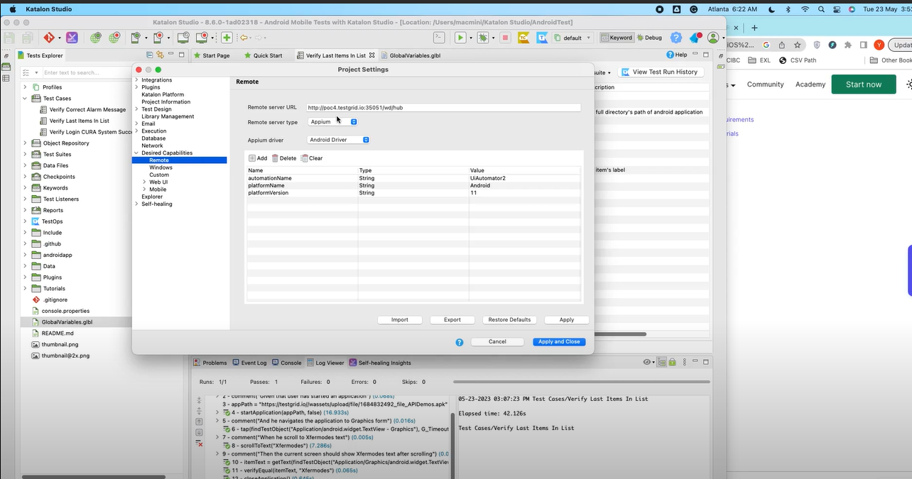The image size is (912, 479).
Task: Select README.md in Tests Explorer
Action: (x=58, y=334)
